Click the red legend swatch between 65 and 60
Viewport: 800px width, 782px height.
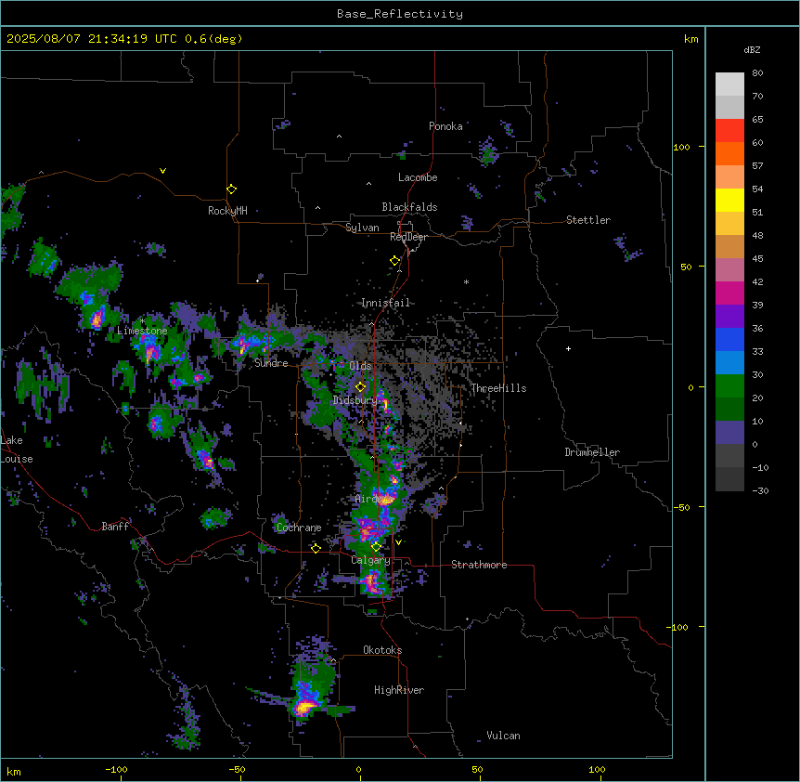point(729,131)
